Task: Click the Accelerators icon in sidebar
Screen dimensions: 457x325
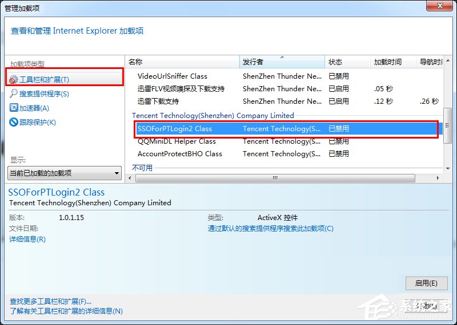Action: pos(14,108)
